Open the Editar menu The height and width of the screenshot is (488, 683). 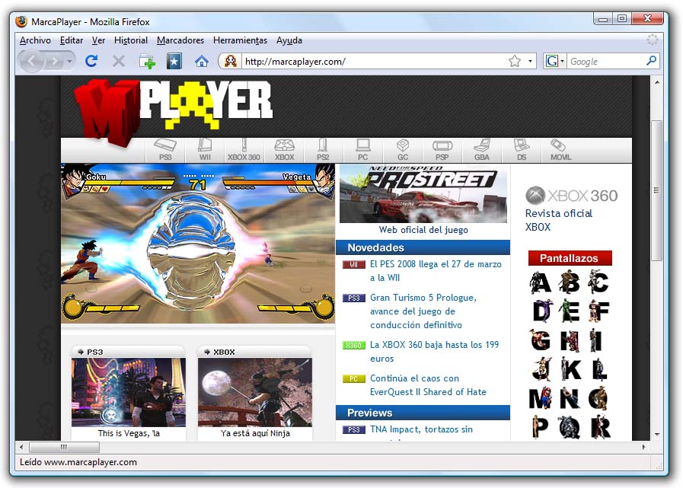point(72,40)
